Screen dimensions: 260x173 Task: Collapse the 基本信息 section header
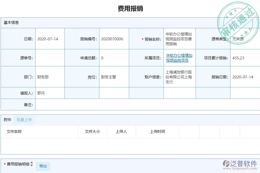pos(11,22)
